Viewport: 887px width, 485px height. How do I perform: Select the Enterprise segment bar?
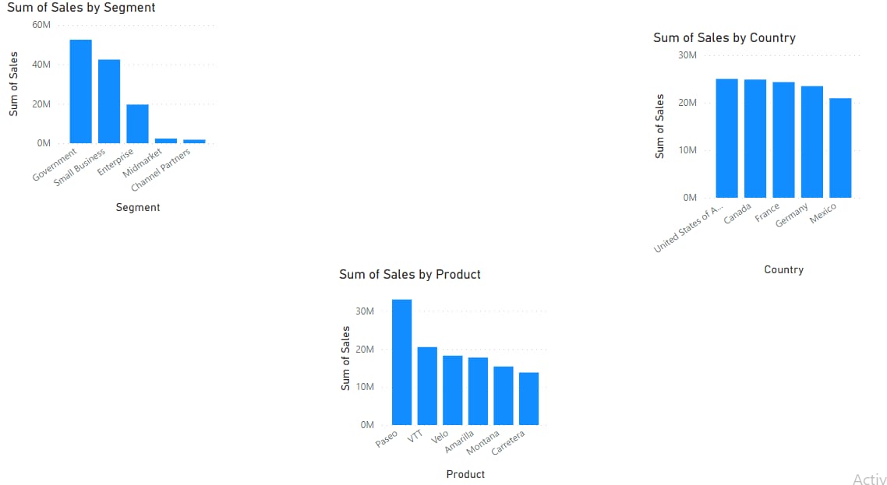(137, 124)
